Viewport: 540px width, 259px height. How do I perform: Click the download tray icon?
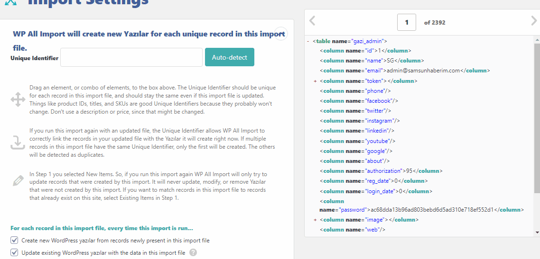click(x=18, y=143)
